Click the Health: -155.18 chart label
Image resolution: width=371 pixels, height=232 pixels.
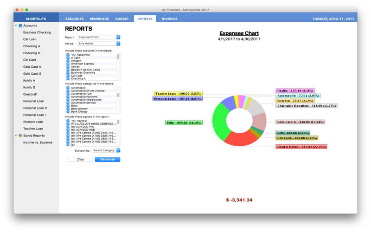[295, 90]
